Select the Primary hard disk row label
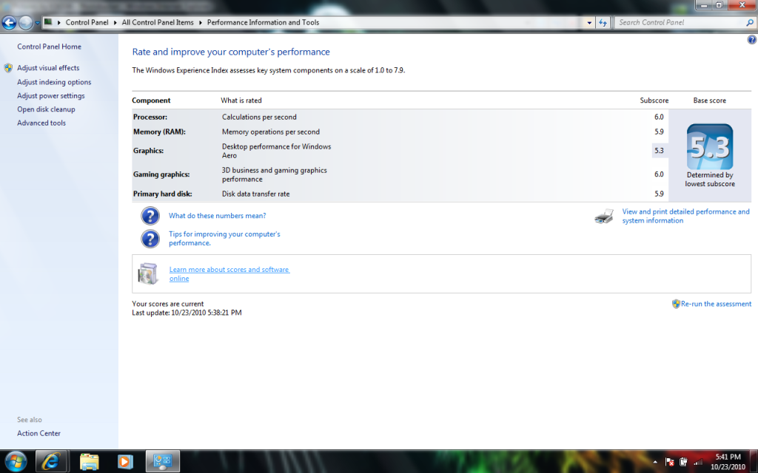The width and height of the screenshot is (758, 473). coord(162,194)
